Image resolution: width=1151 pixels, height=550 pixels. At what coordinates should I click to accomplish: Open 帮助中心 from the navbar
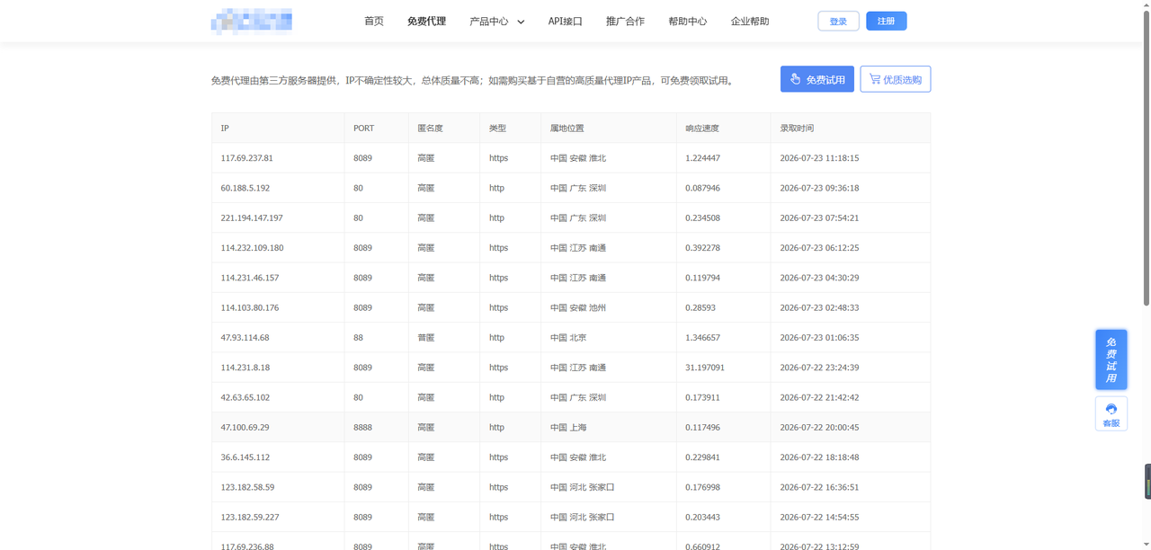tap(688, 21)
